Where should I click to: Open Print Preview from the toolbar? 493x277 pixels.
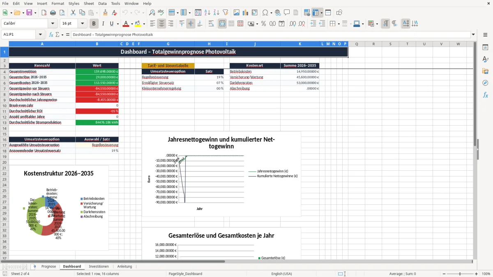tap(62, 13)
